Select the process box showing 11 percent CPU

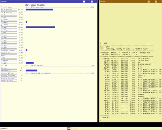coord(9,63)
